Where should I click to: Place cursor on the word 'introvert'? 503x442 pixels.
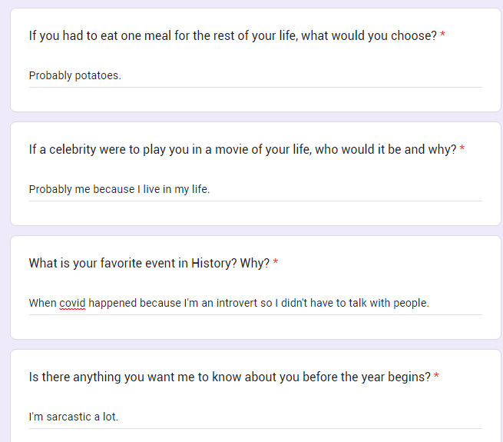[237, 303]
